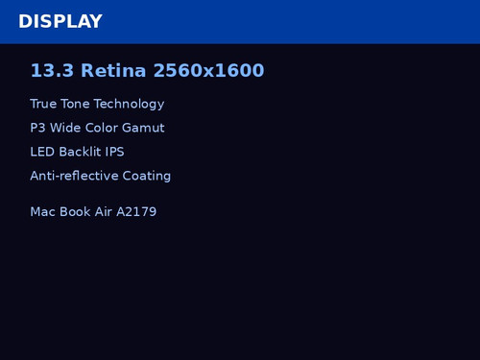Click the IPS abbreviation
The image size is (480, 360).
114,152
